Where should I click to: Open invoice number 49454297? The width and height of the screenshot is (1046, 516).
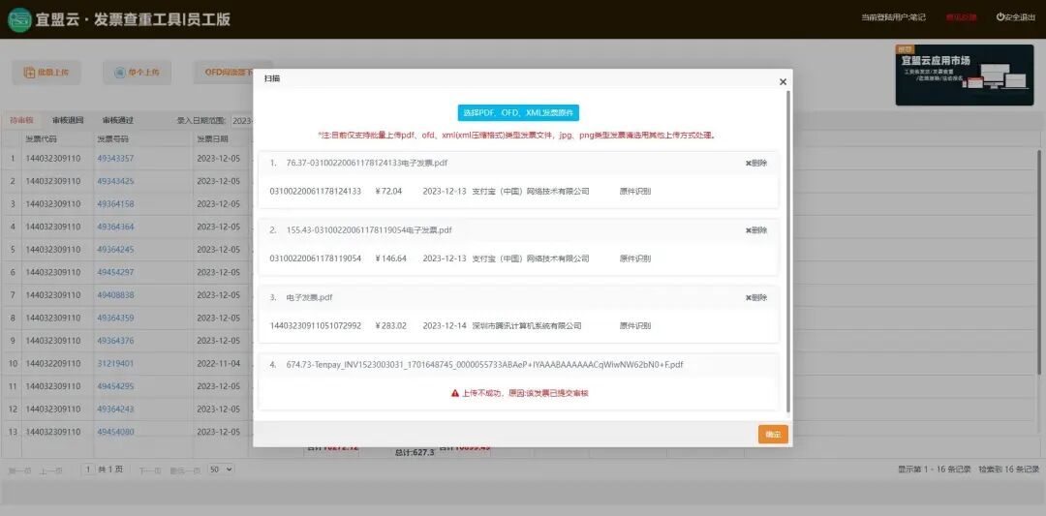click(x=115, y=272)
